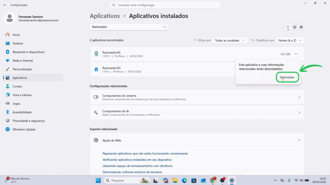Open link Reparando aplicativos que não estão funcionando

click(145, 153)
